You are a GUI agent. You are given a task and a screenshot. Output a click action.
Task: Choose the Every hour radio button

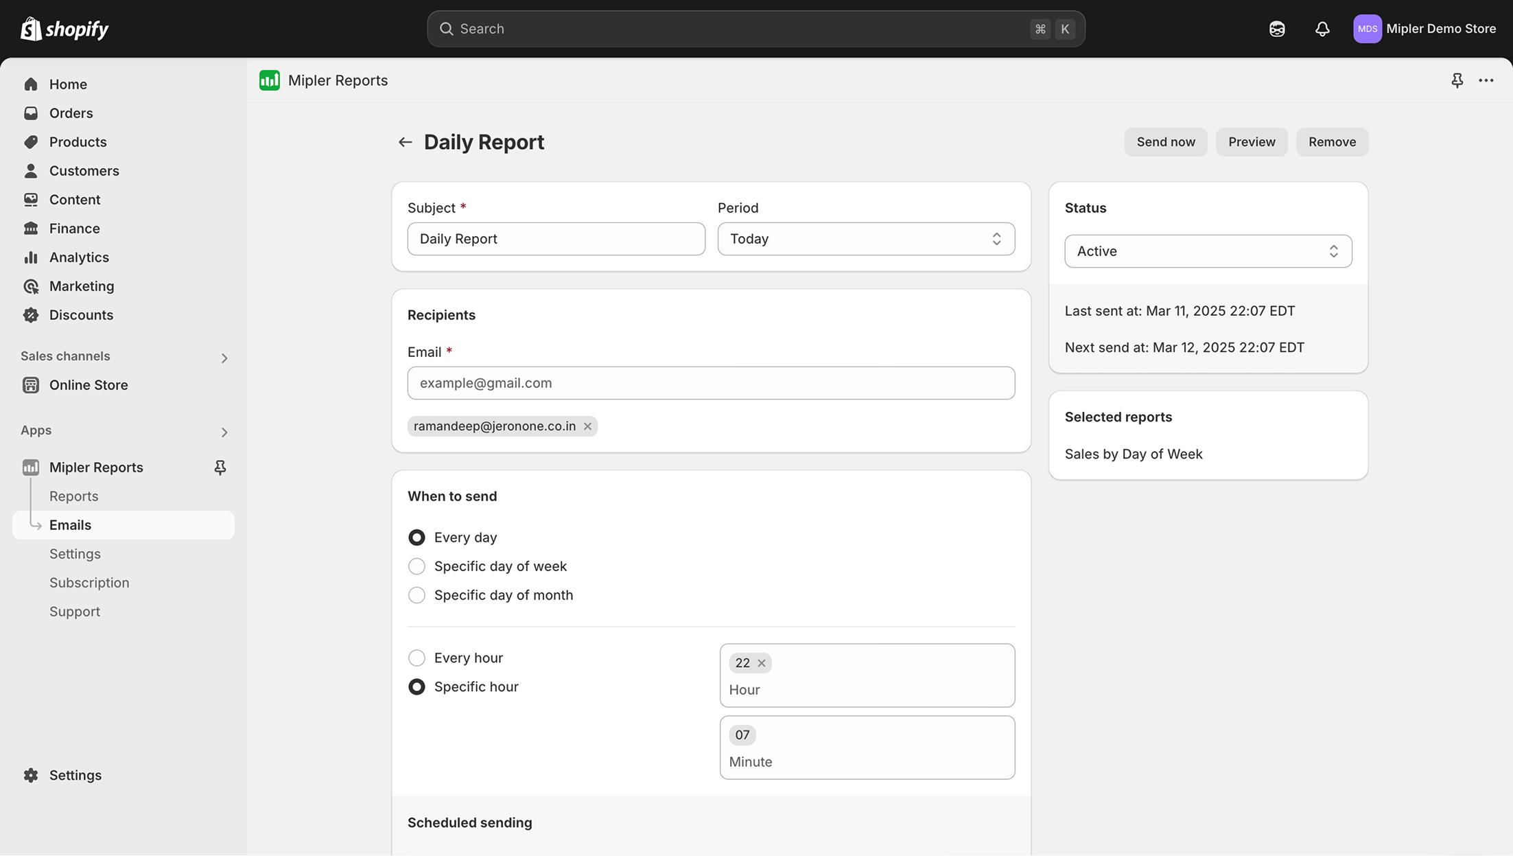pyautogui.click(x=417, y=658)
